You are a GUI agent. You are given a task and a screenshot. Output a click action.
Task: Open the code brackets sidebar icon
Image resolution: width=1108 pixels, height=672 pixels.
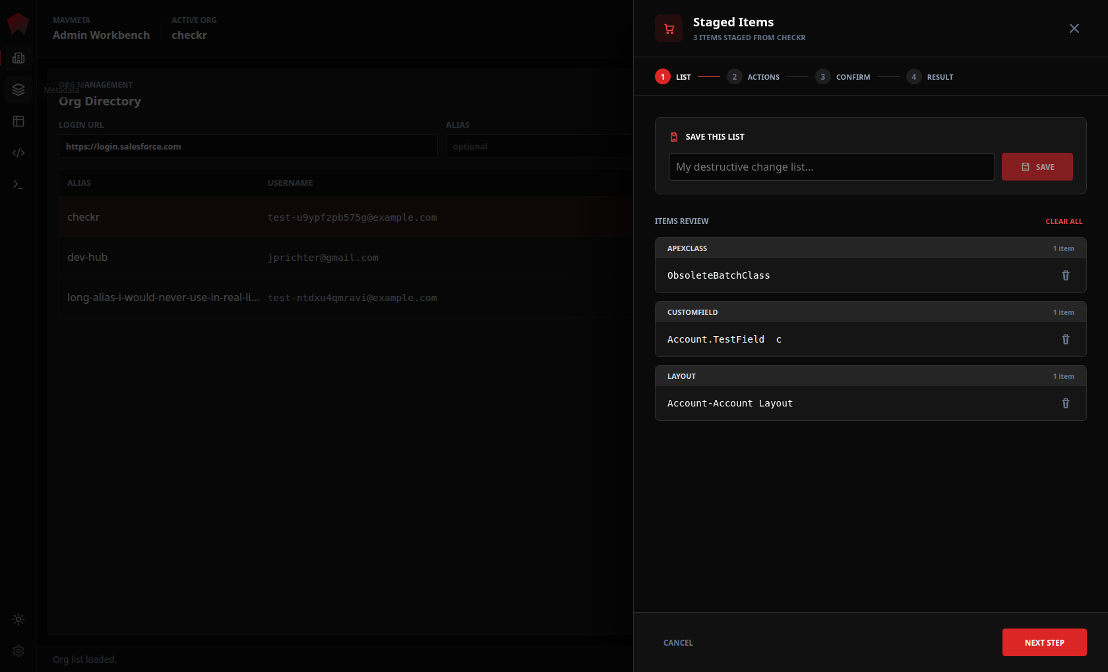(x=18, y=153)
